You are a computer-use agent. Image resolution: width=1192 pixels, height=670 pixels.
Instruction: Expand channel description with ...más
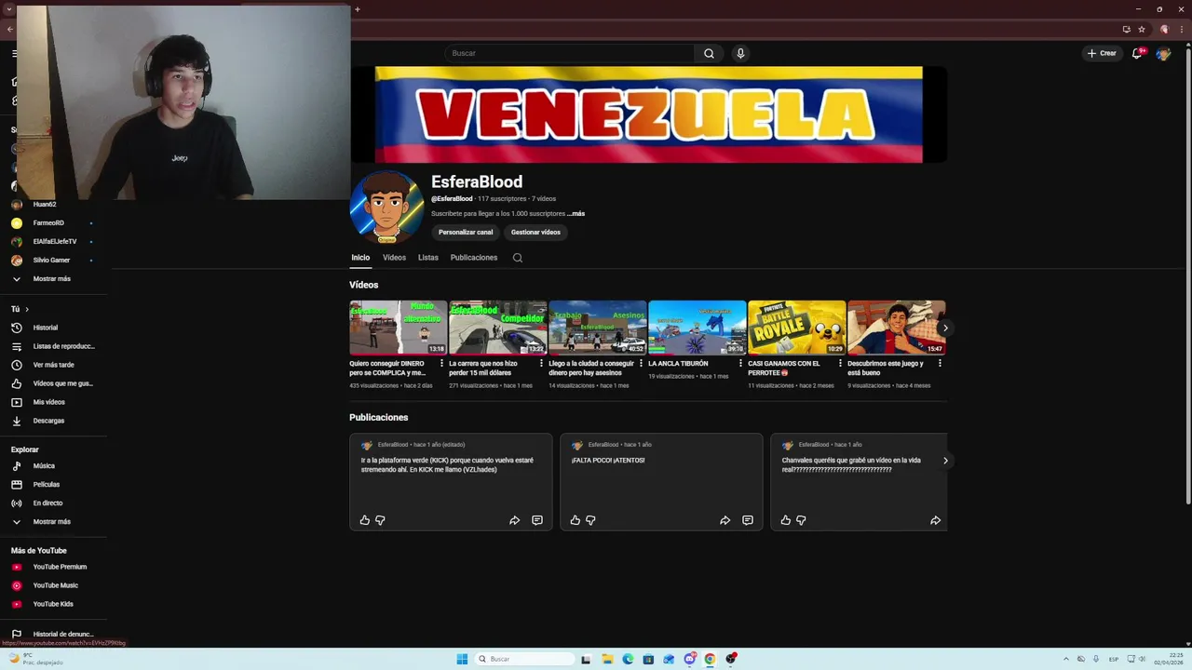click(576, 214)
